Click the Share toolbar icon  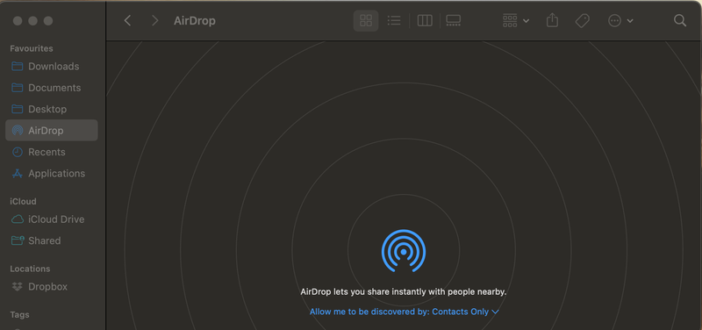pyautogui.click(x=553, y=20)
